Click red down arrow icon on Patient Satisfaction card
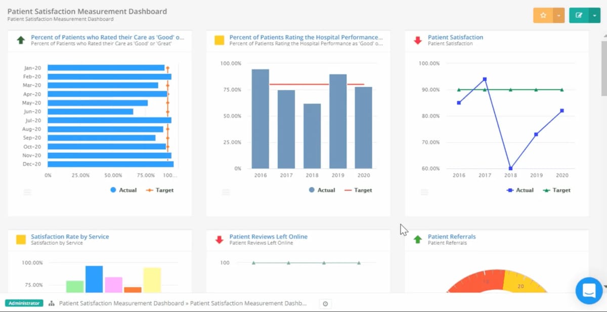The height and width of the screenshot is (312, 607). pos(418,40)
